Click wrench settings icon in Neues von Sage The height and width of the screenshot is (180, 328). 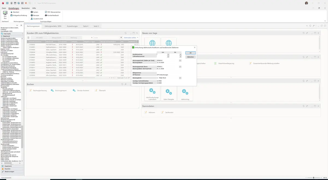point(307,33)
